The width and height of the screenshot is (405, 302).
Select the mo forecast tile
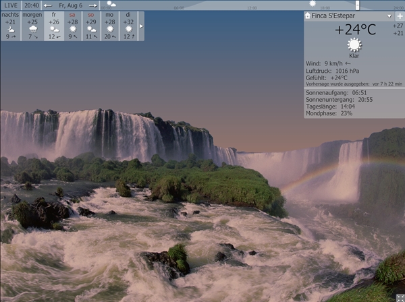pos(110,26)
